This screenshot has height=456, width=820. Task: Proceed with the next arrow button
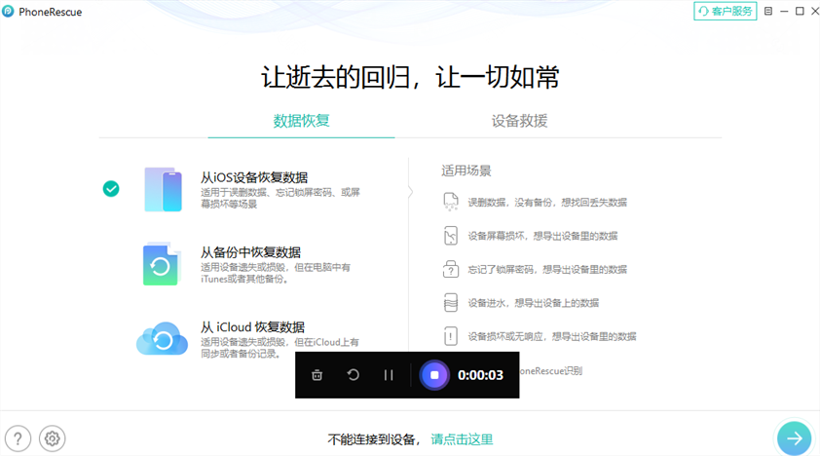pos(794,438)
